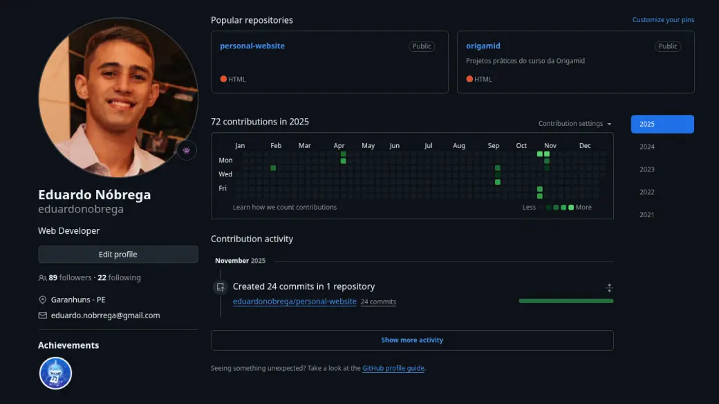Collapse the commits activity expander icon

(609, 288)
